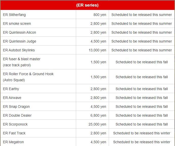175x146 pixels.
Task: Click the (Astro Squad) subtitle text
Action: pos(14,80)
